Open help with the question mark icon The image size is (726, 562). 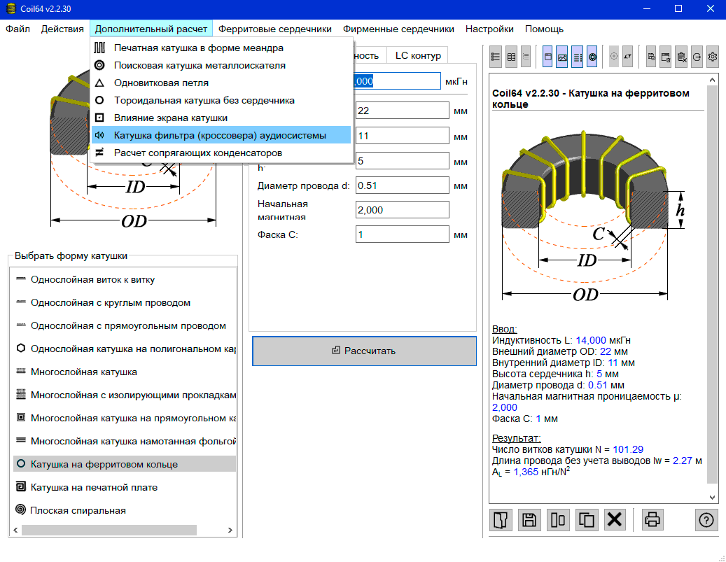(x=706, y=520)
